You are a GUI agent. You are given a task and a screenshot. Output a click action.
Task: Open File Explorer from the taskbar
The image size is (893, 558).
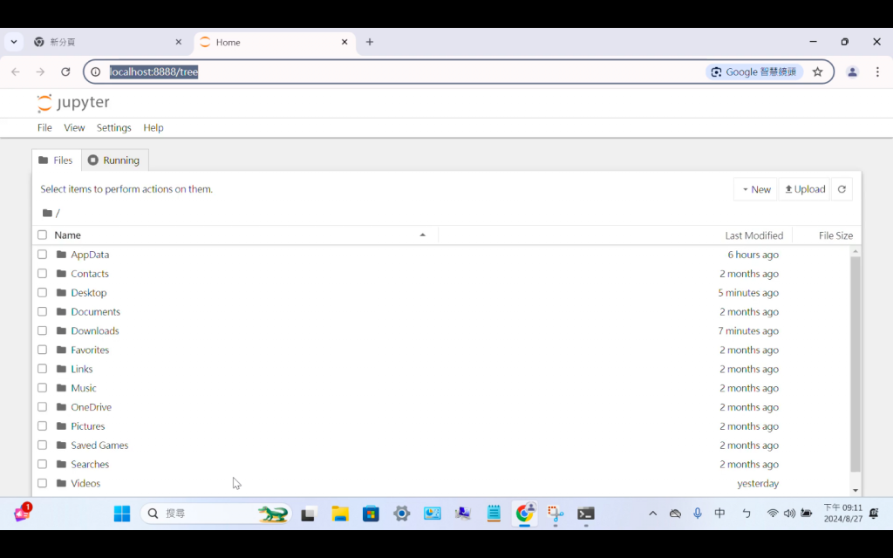coord(340,514)
